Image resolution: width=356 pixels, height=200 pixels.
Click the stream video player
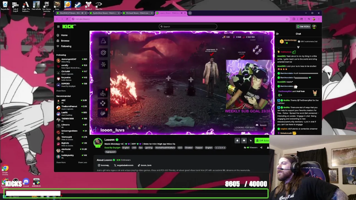point(182,83)
